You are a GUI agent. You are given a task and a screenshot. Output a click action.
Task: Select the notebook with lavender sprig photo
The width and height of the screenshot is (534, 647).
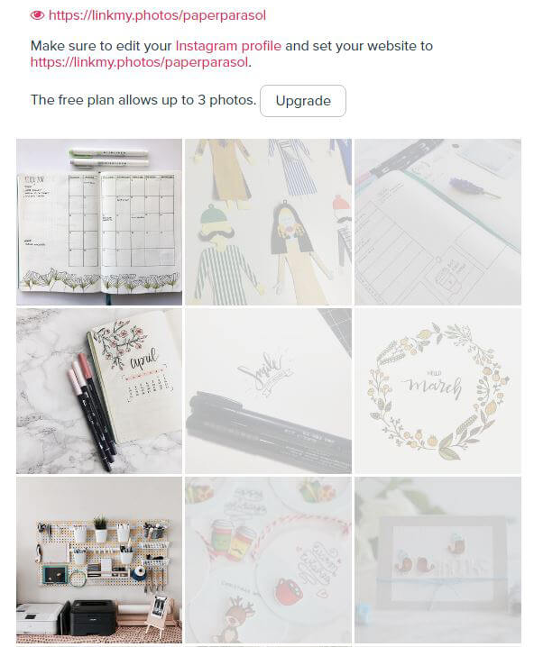tap(437, 222)
